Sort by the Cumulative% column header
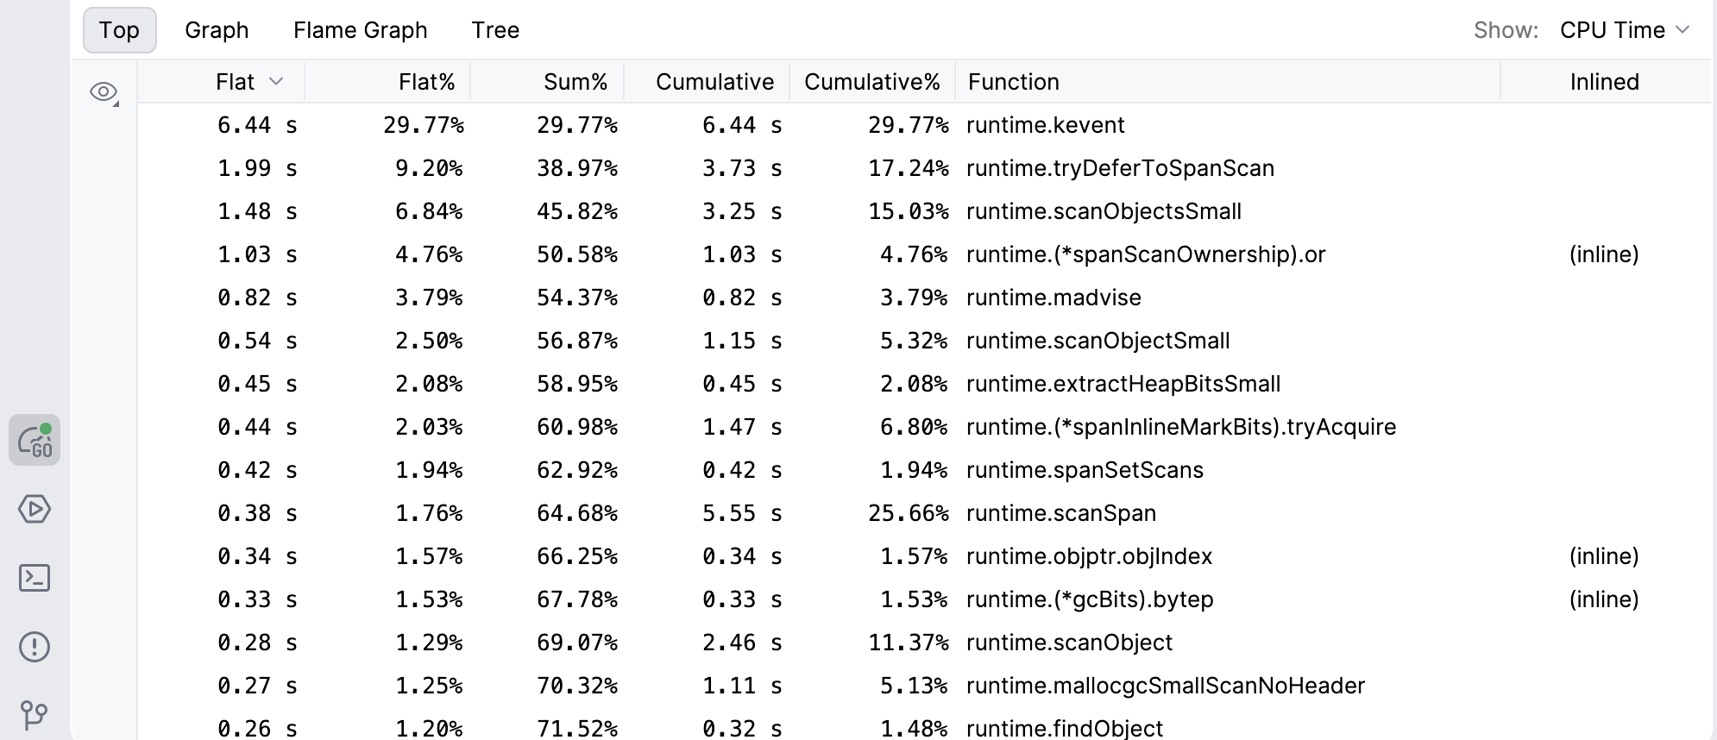Image resolution: width=1717 pixels, height=740 pixels. 871,82
